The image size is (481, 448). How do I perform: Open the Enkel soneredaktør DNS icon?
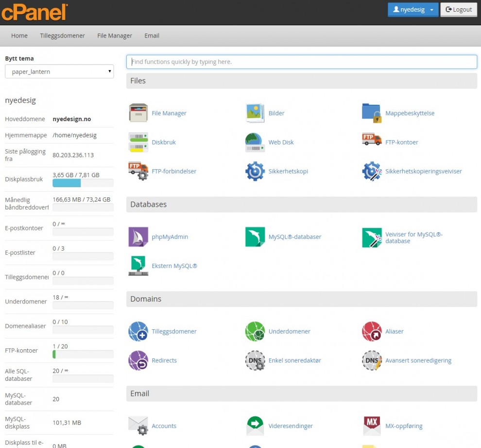click(x=255, y=360)
